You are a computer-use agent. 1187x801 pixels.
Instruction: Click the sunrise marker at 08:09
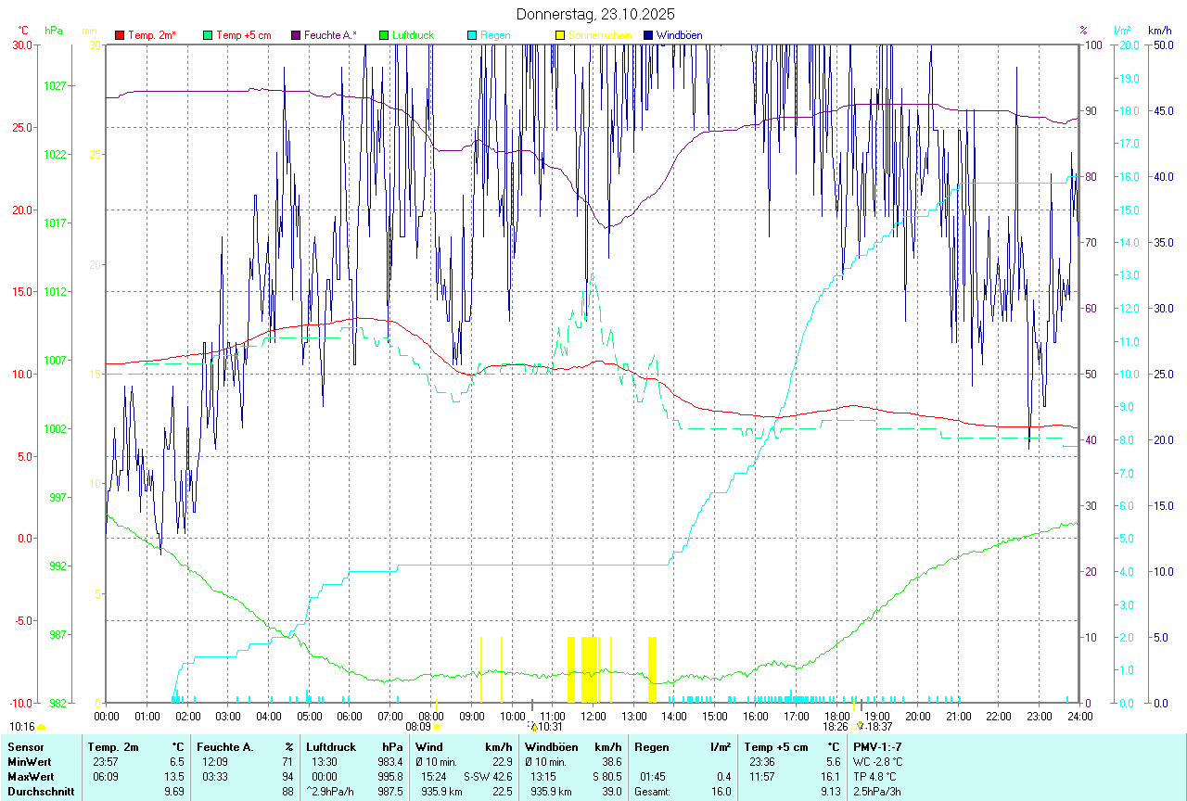(436, 727)
